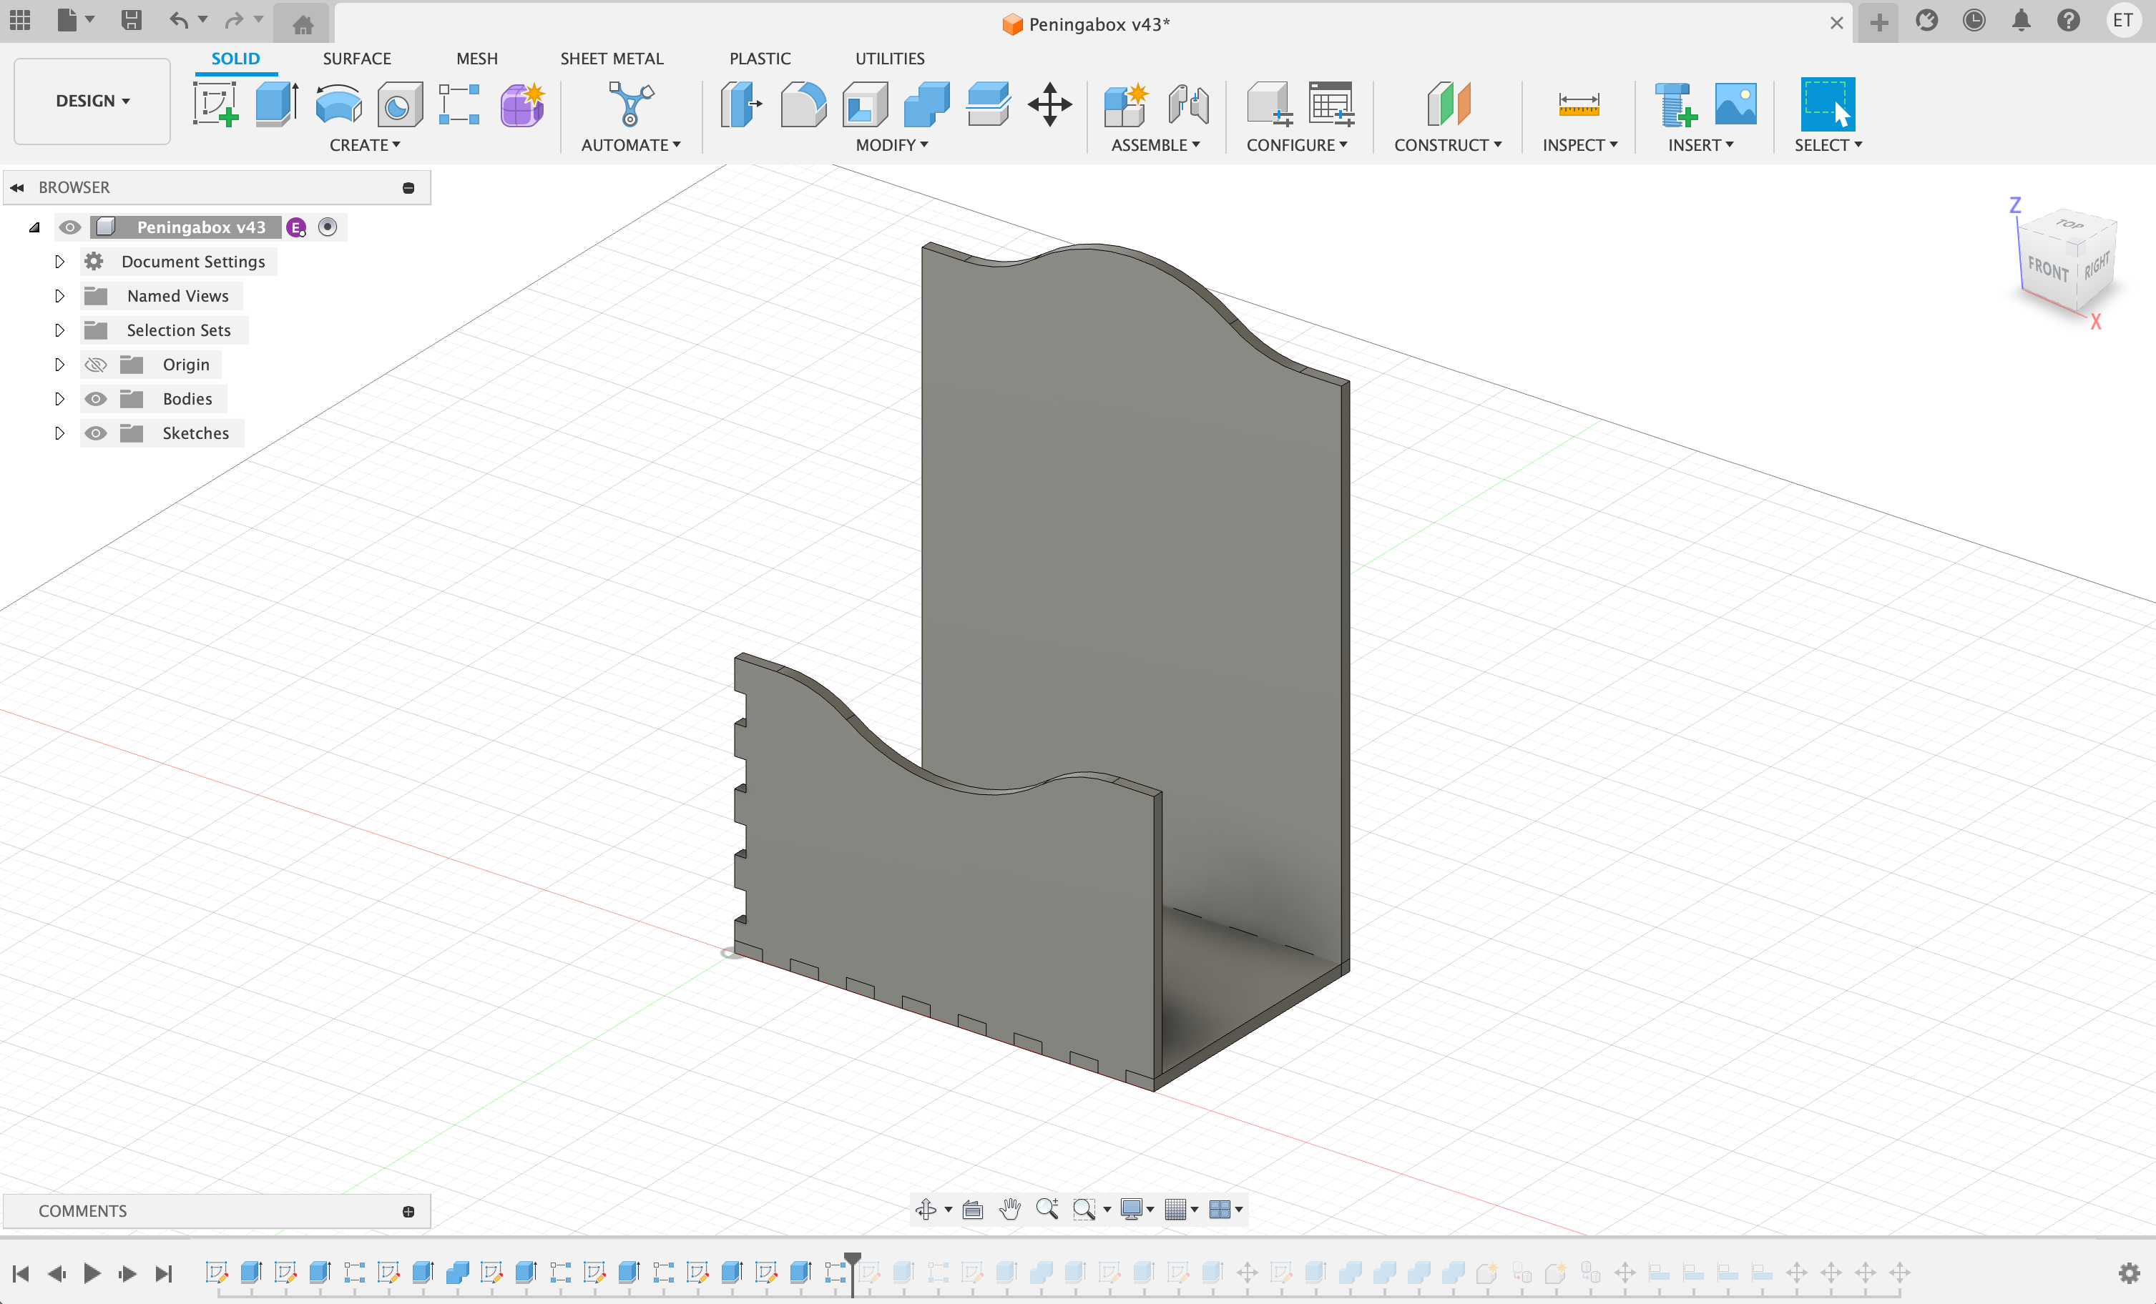
Task: Collapse the BROWSER panel arrows
Action: 17,187
